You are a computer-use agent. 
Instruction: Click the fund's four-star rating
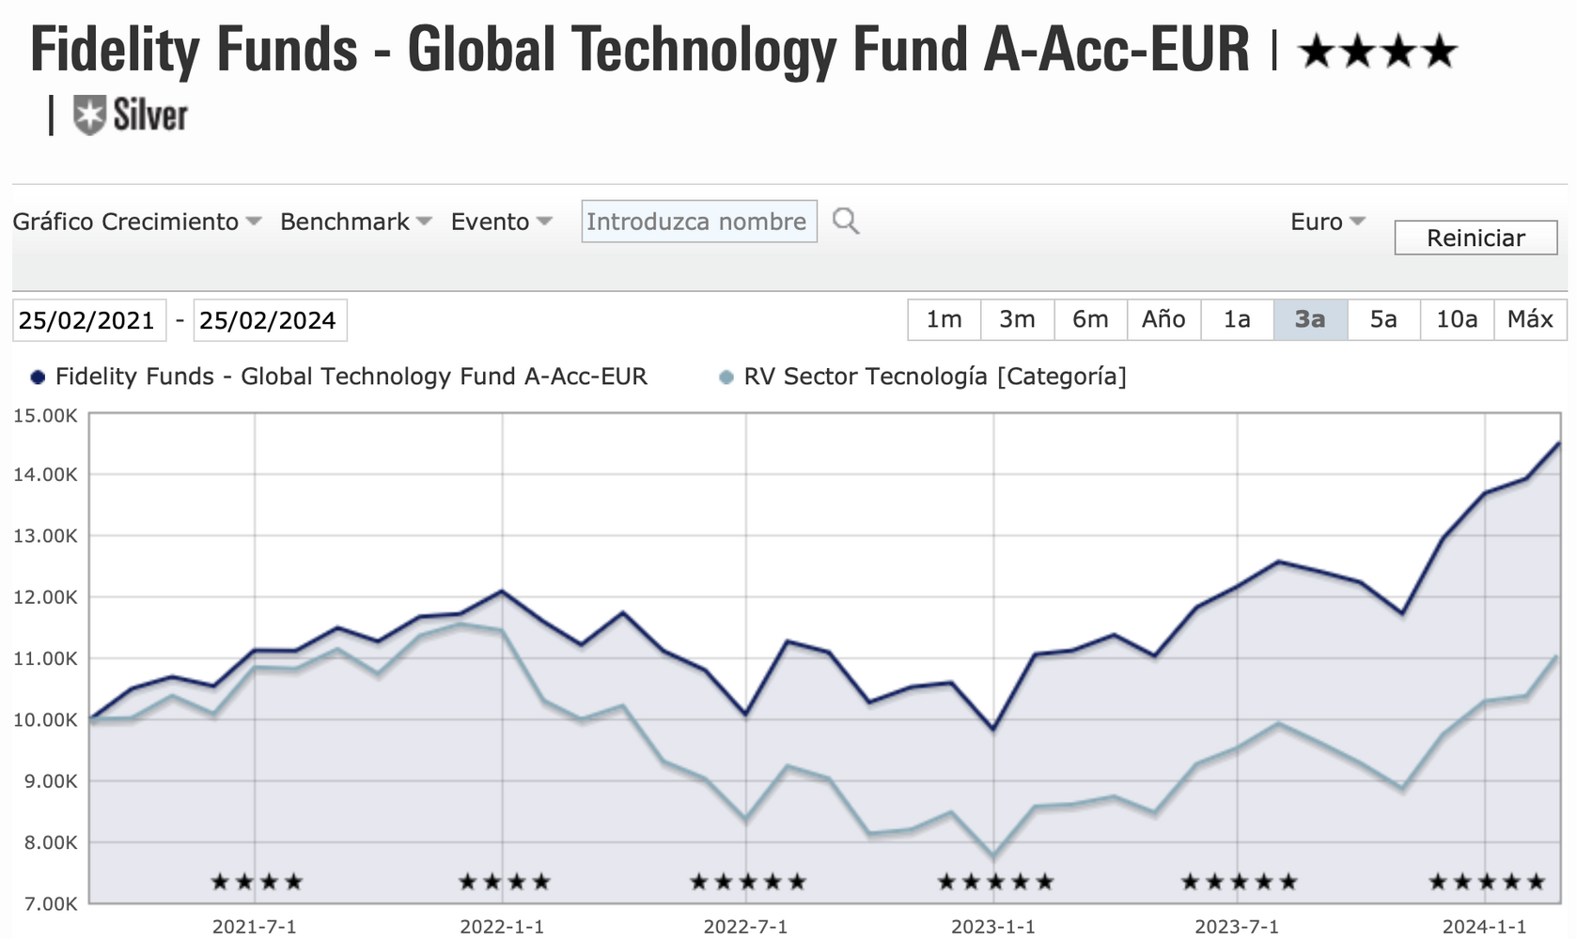1377,52
